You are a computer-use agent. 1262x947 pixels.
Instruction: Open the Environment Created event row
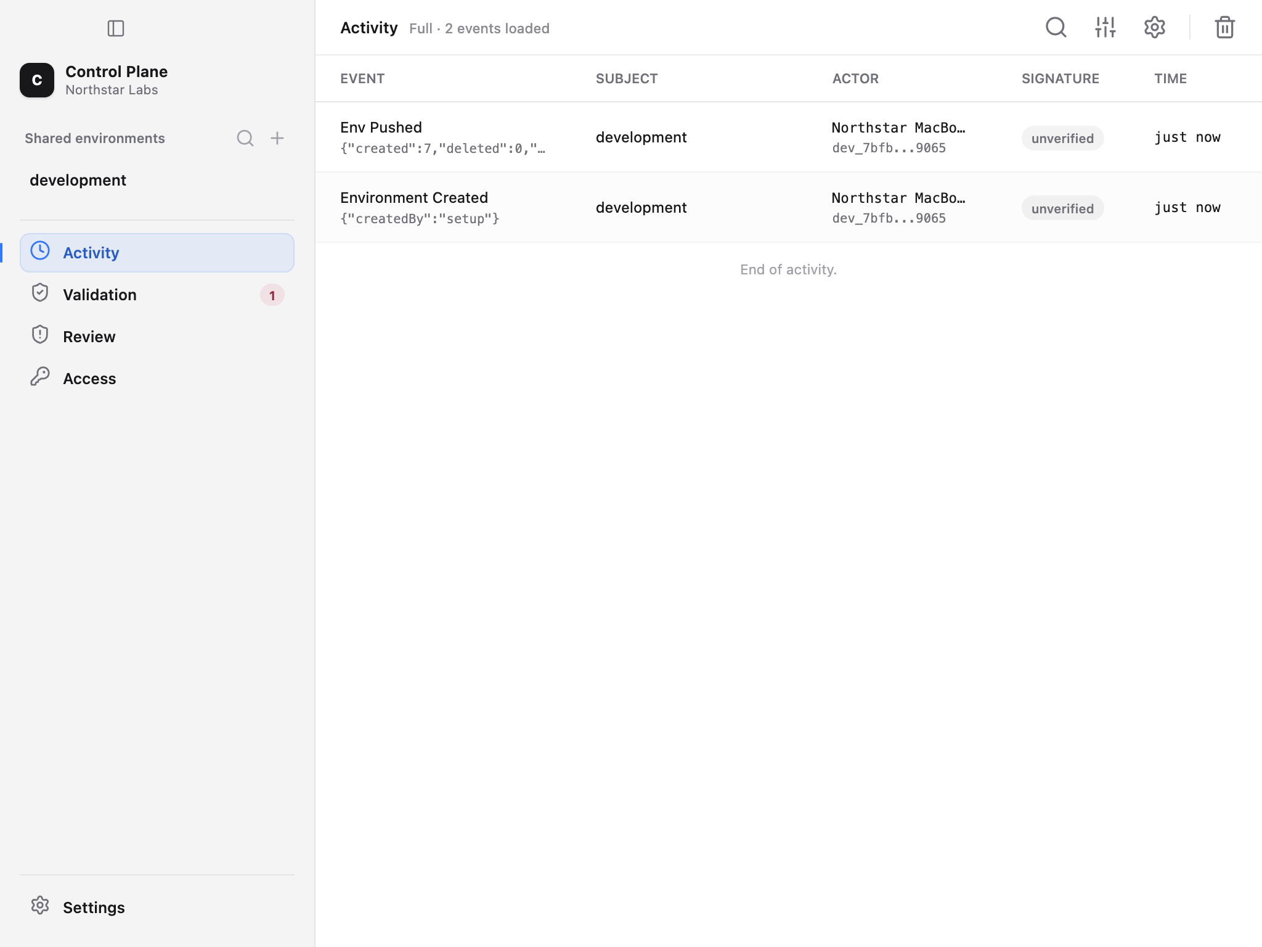789,207
